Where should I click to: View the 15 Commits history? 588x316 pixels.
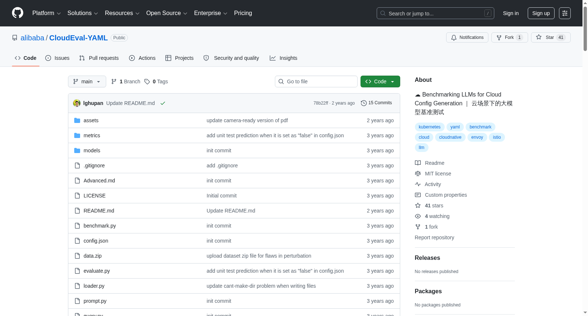pos(376,103)
